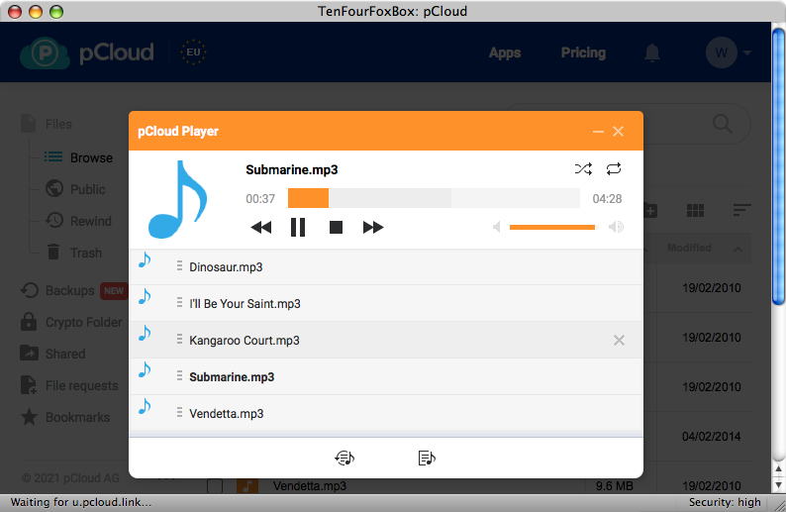Open the Pricing page
This screenshot has width=786, height=512.
click(583, 52)
